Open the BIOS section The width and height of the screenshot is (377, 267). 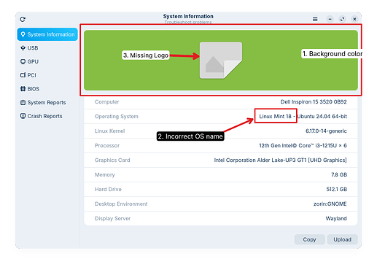point(47,89)
